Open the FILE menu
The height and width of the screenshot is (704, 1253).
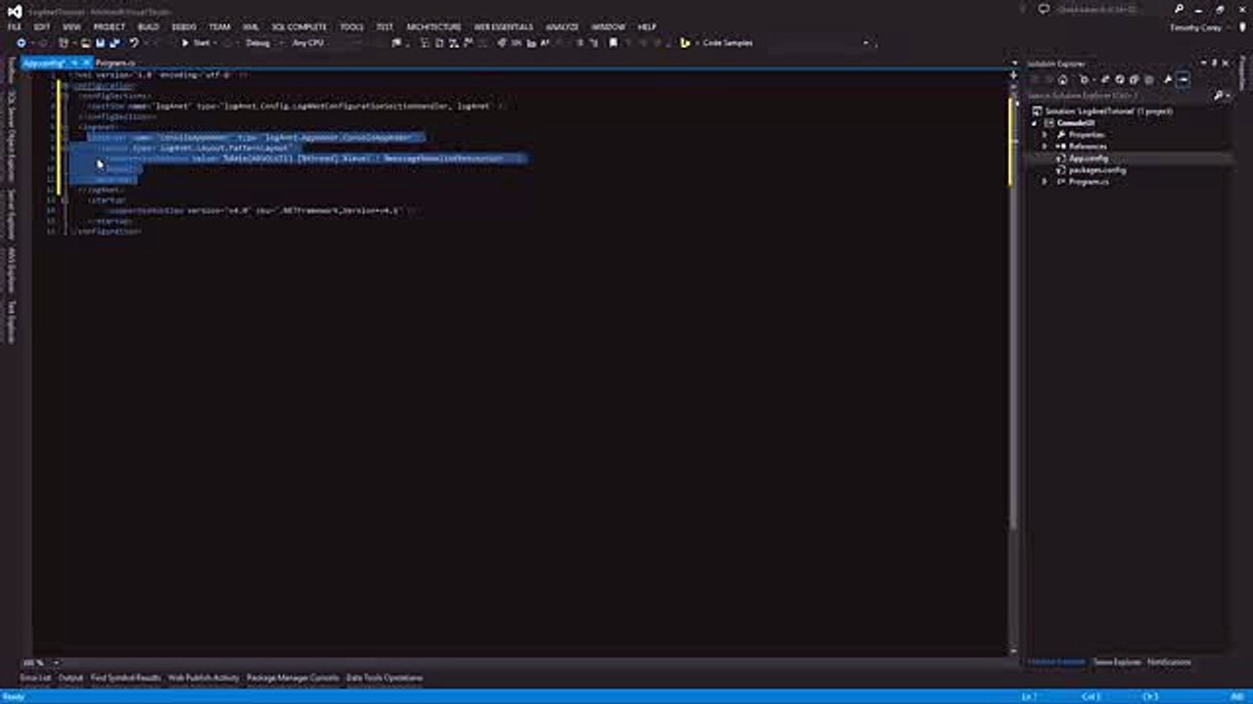15,27
